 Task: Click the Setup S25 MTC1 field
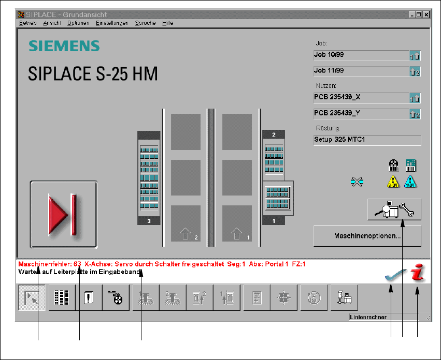(367, 140)
